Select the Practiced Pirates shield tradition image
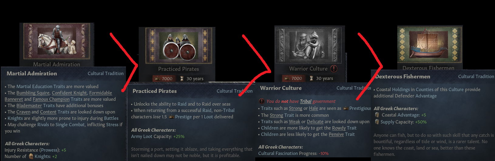495x161 pixels. click(178, 46)
